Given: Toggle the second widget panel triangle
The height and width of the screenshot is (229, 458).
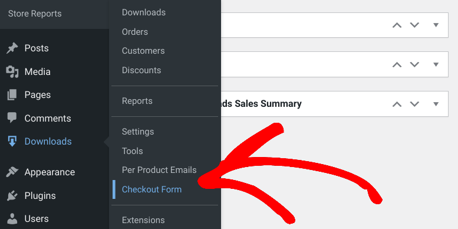Looking at the screenshot, I should click(436, 65).
